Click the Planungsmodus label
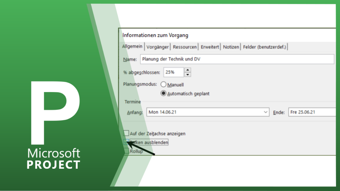 (x=140, y=84)
